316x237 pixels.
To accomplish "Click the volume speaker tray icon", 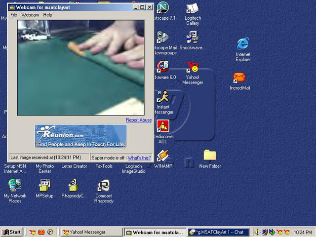I will 257,232.
